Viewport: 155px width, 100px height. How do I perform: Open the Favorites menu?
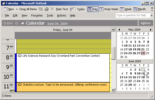(x=37, y=15)
